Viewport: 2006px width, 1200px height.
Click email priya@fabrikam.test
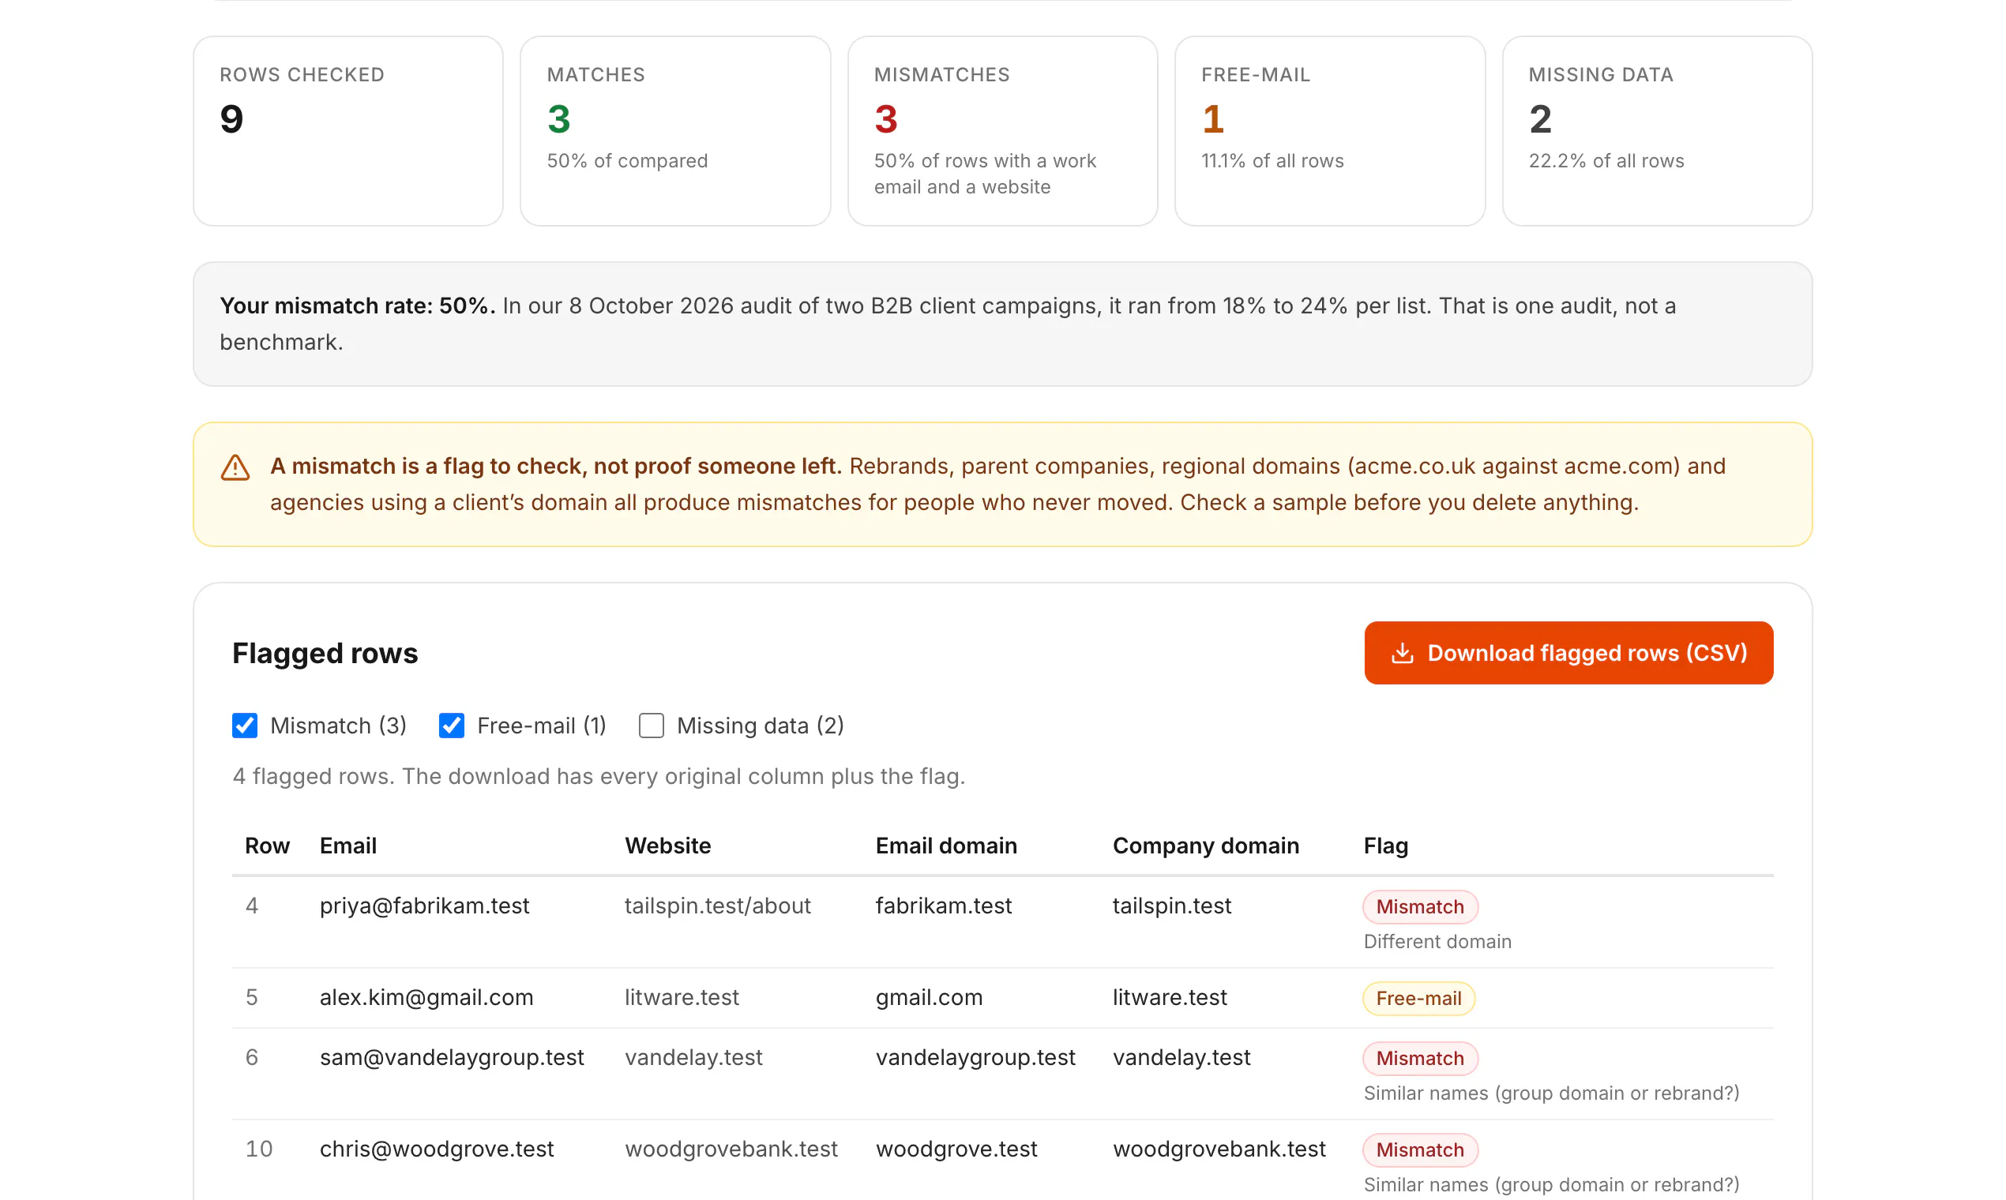(424, 906)
